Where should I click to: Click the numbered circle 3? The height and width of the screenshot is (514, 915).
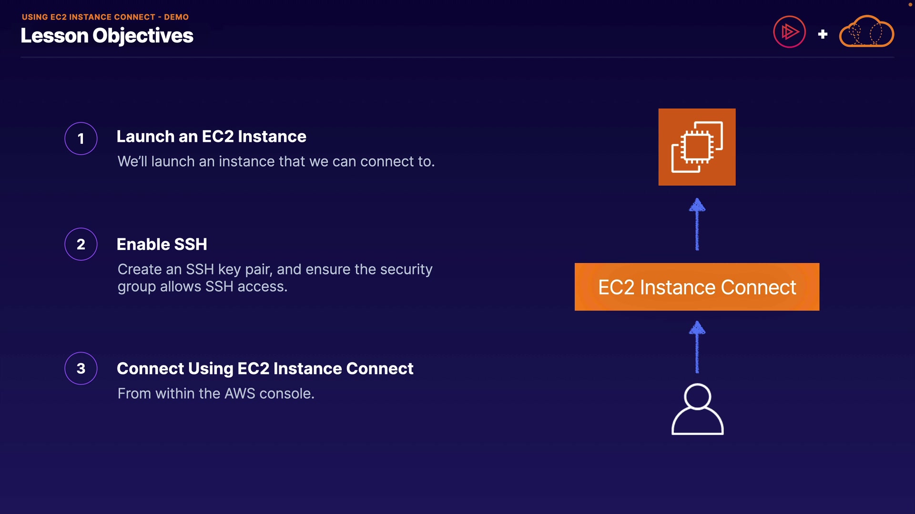click(x=81, y=368)
